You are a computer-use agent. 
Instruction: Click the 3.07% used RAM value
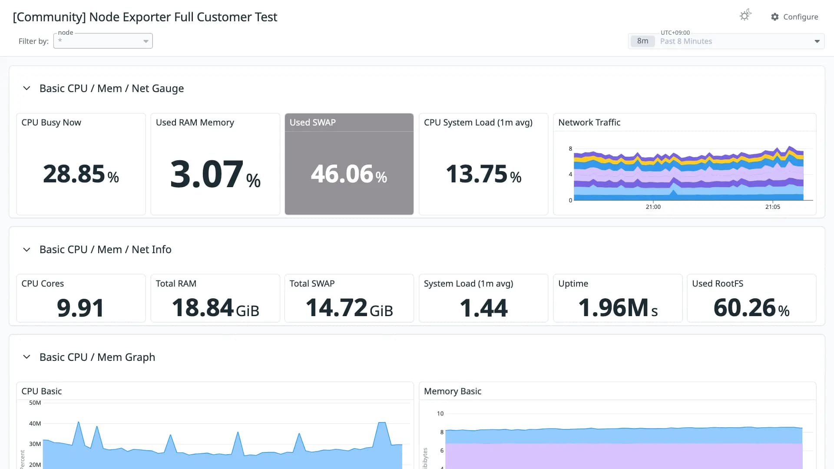click(x=215, y=175)
